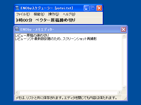The height and width of the screenshot is (105, 141).
Task: Click the ENObyスケジューラー title bar app icon
Action: click(17, 8)
